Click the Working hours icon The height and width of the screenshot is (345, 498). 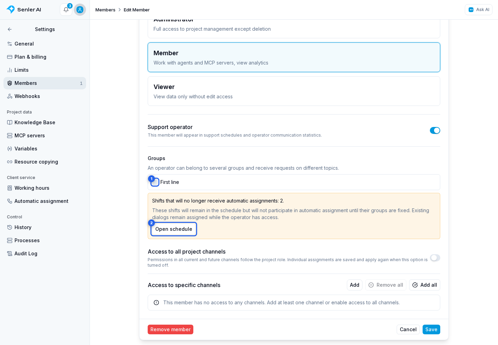click(10, 188)
